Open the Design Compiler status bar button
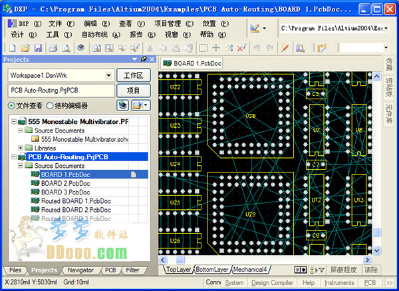The image size is (399, 291). pyautogui.click(x=272, y=283)
